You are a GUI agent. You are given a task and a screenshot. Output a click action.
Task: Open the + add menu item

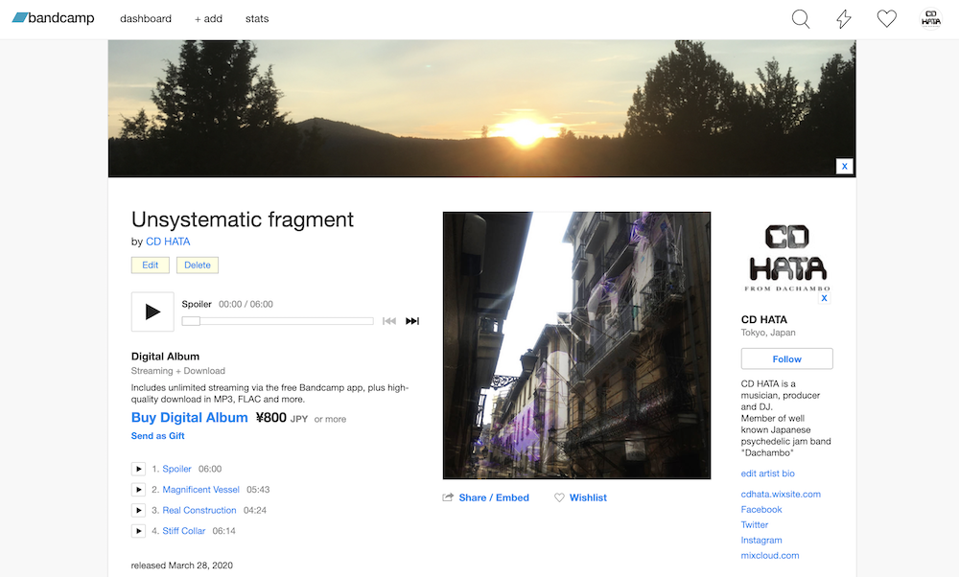(x=208, y=19)
